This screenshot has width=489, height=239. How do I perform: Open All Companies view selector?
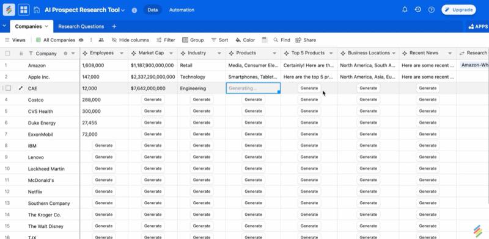point(59,40)
